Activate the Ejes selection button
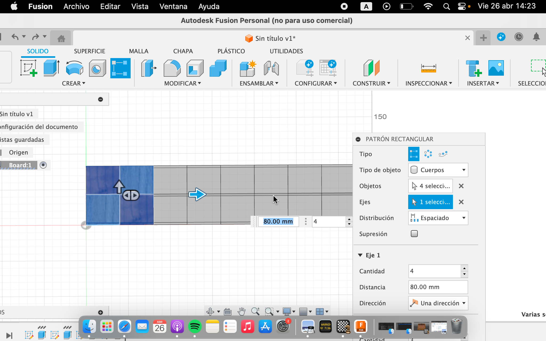The width and height of the screenshot is (546, 341). pos(431,202)
